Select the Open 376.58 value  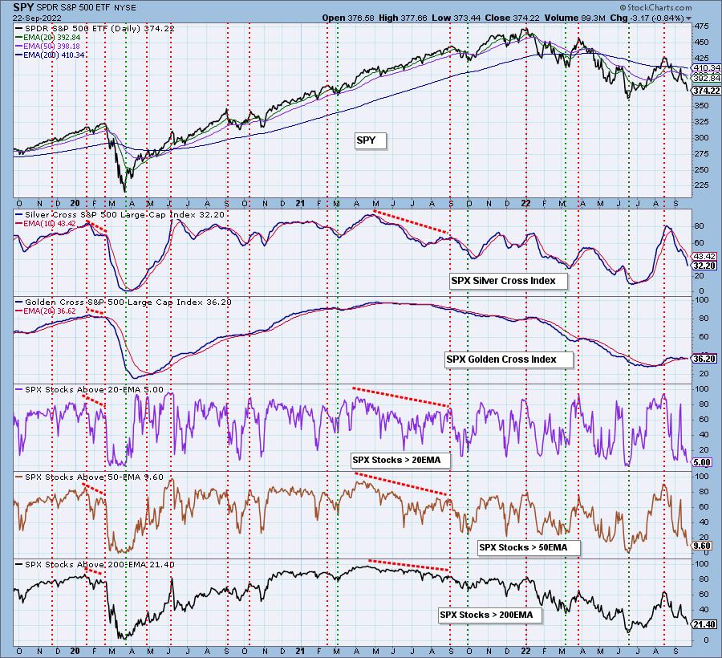348,18
